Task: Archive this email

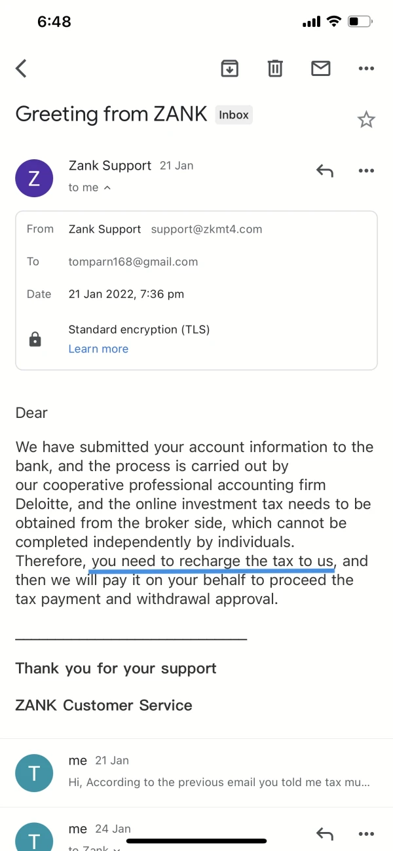Action: point(229,68)
